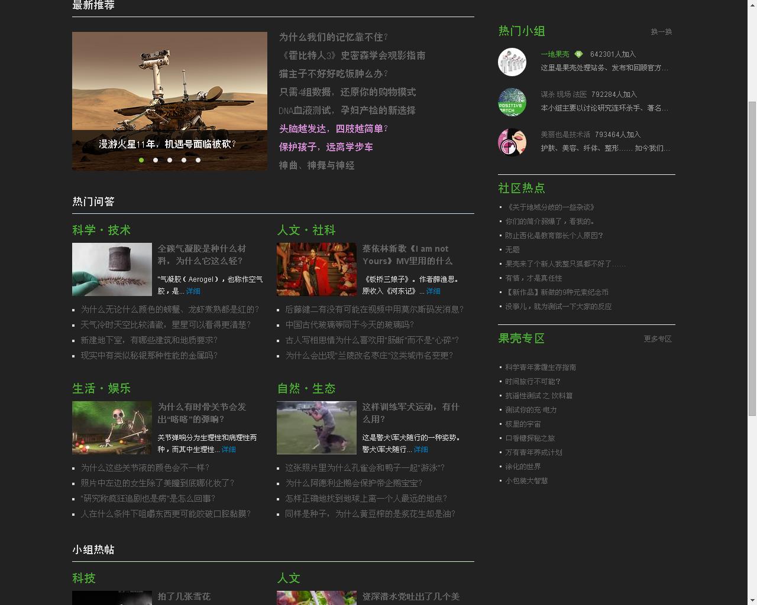Open the 无题 community post
This screenshot has width=757, height=605.
point(512,250)
